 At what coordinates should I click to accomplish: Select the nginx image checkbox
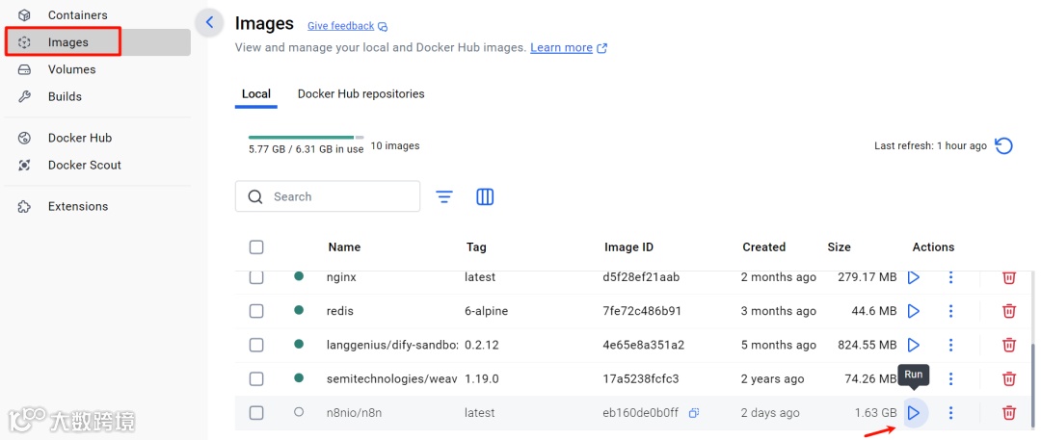(256, 277)
